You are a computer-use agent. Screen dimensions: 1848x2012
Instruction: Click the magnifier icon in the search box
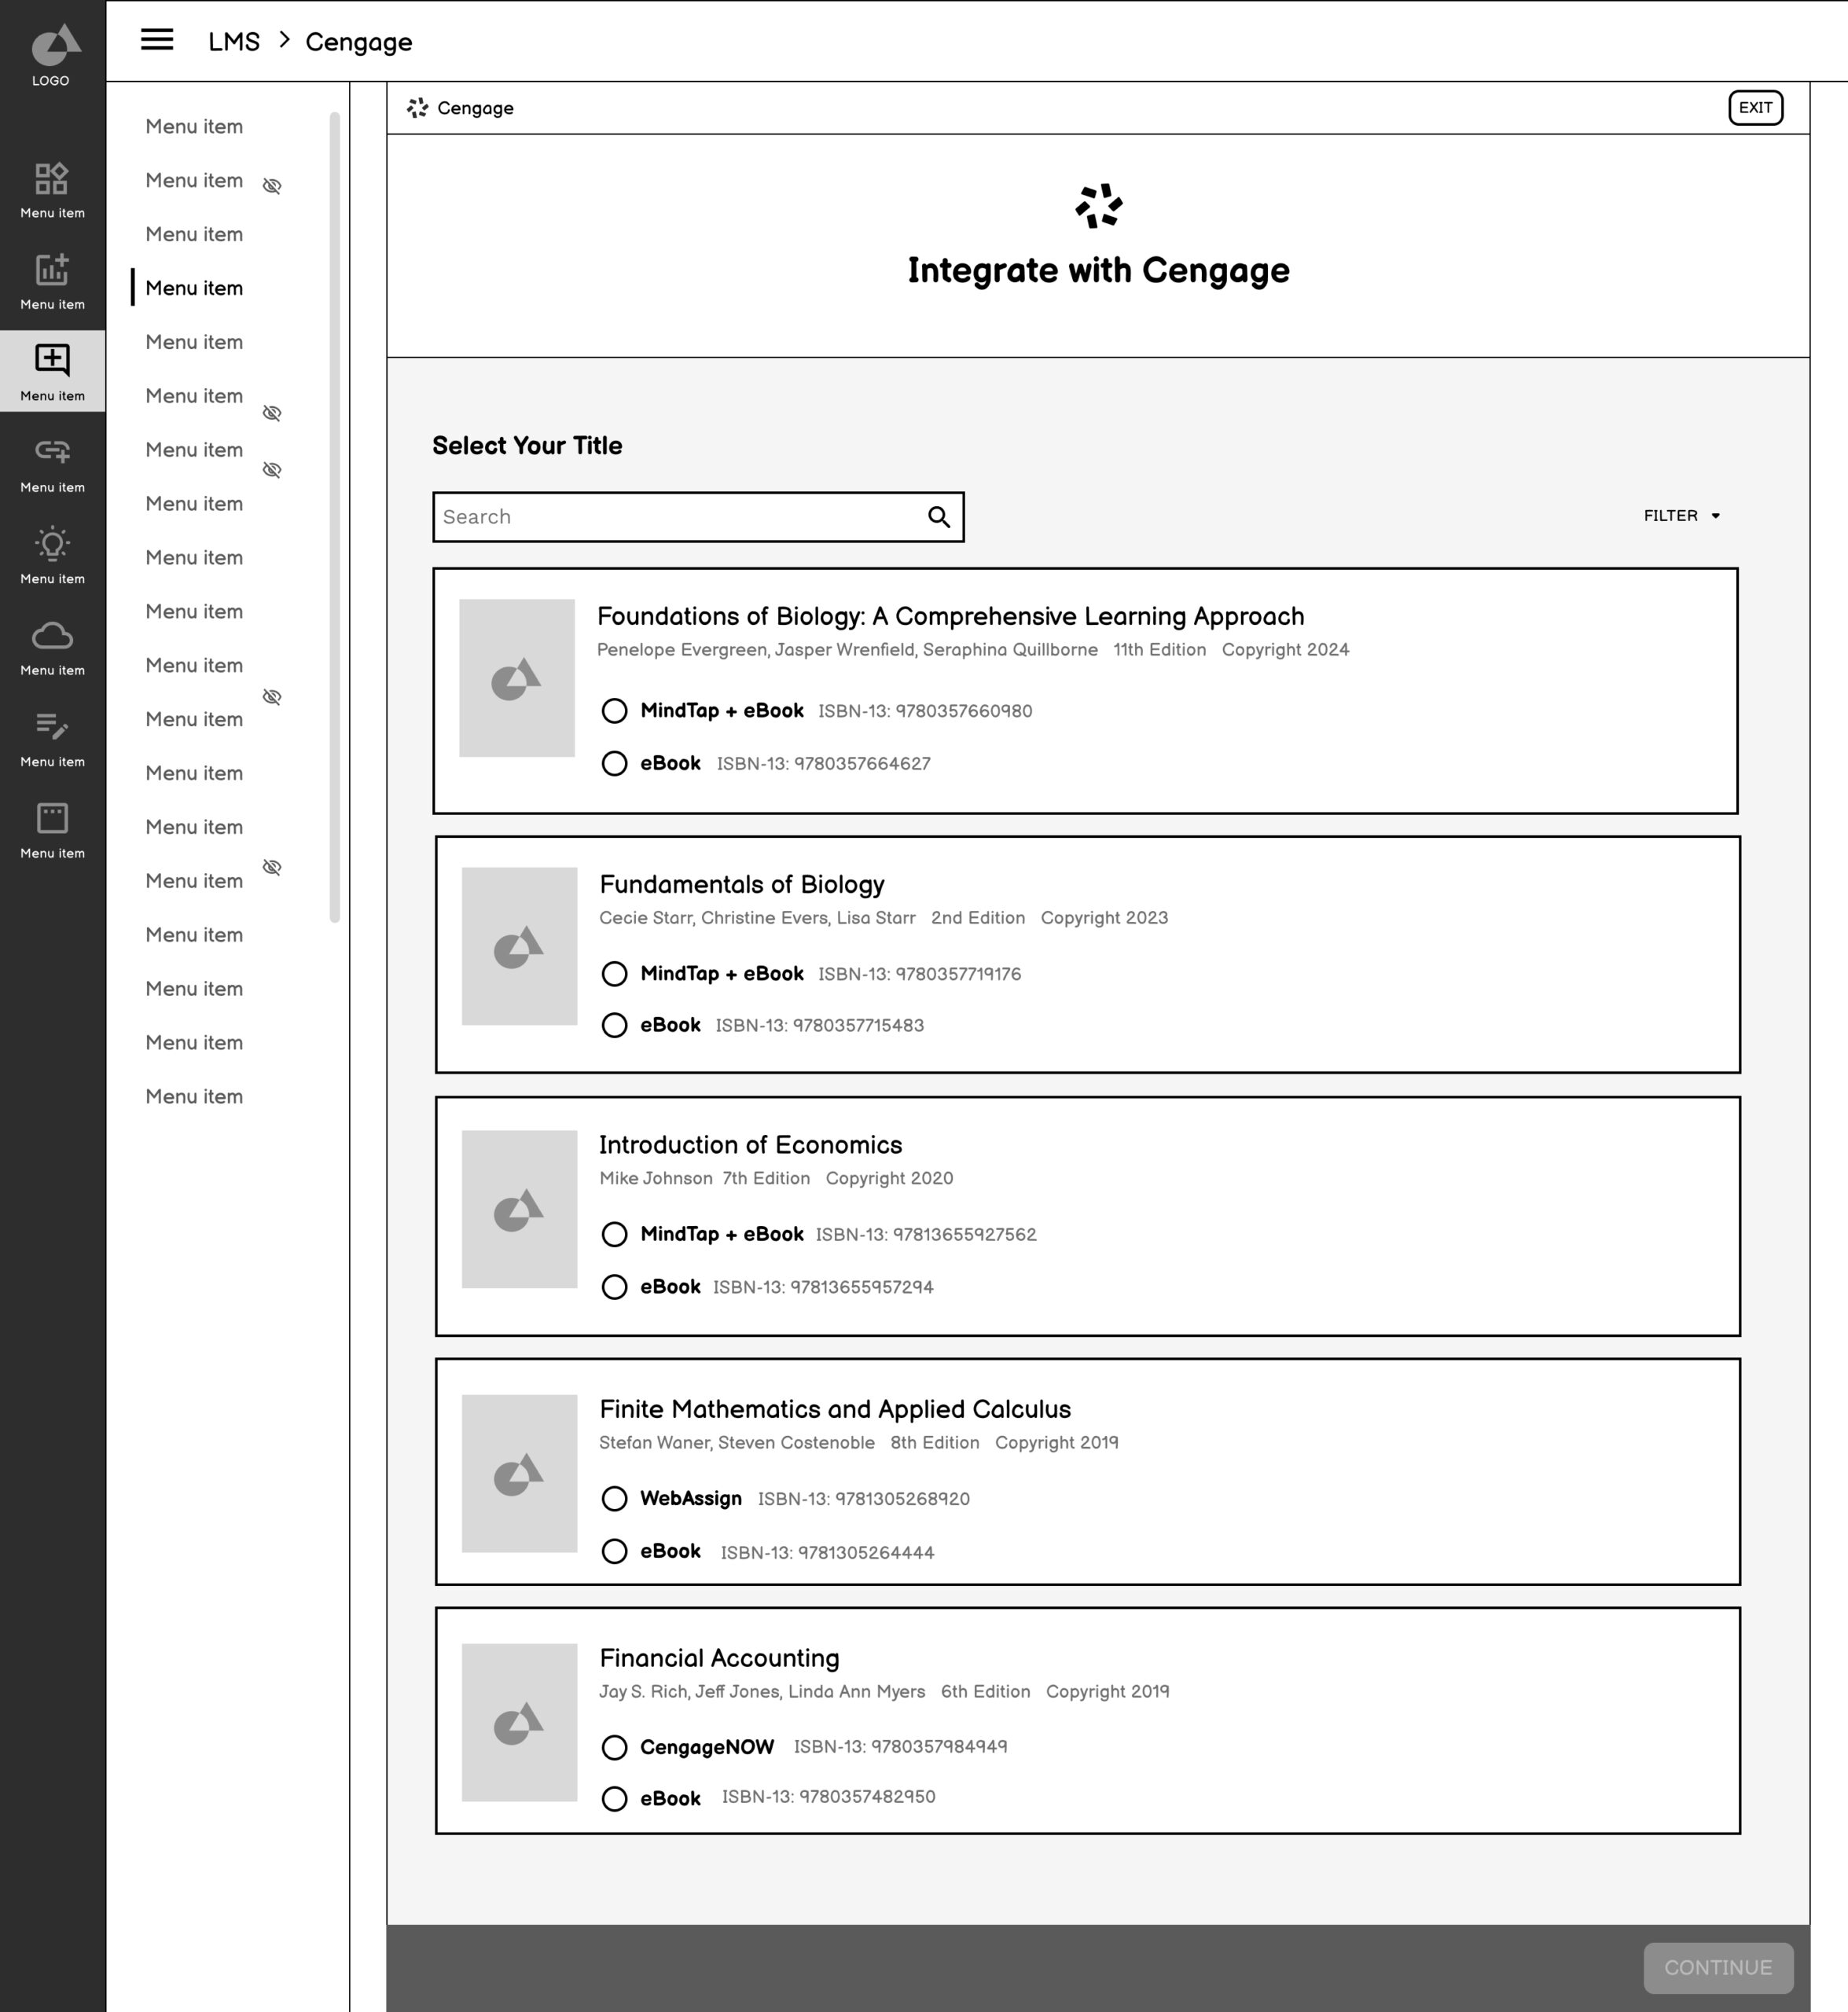pyautogui.click(x=938, y=517)
